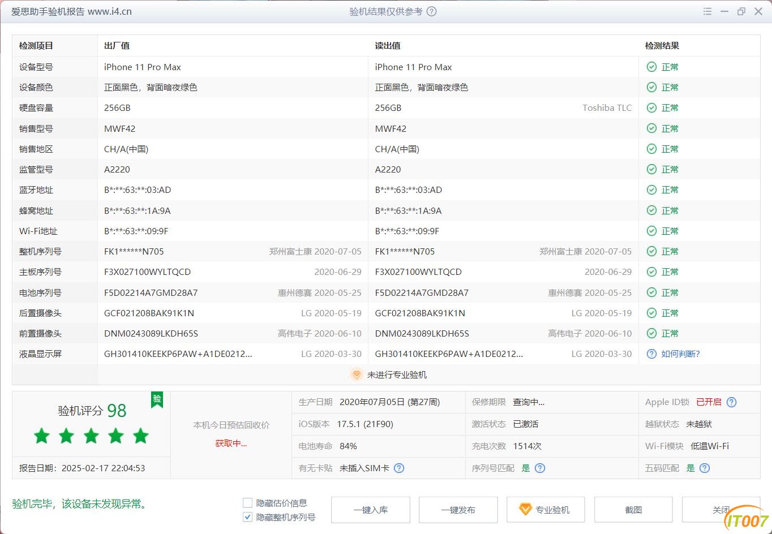The height and width of the screenshot is (534, 772).
Task: Click factory 前置摄像头 DNM0243089LKDH65S
Action: pos(151,333)
